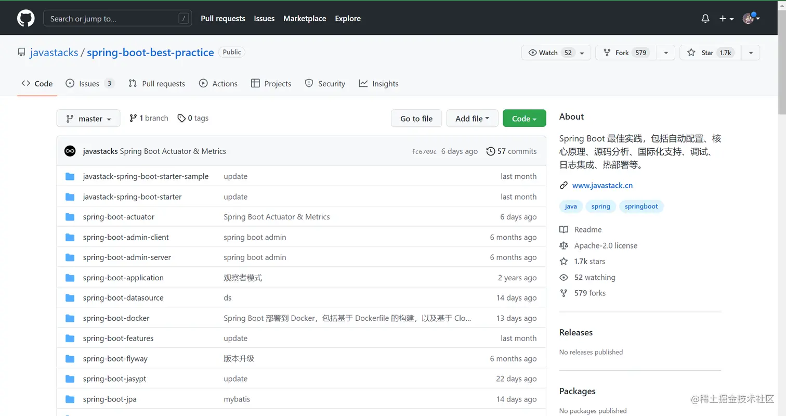
Task: Open the spring-boot-jpa folder
Action: [110, 399]
